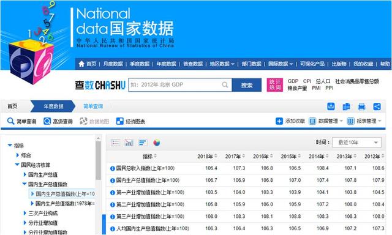The image size is (392, 235).
Task: Click info icon for 人均国内生产总值指数 row
Action: (113, 229)
